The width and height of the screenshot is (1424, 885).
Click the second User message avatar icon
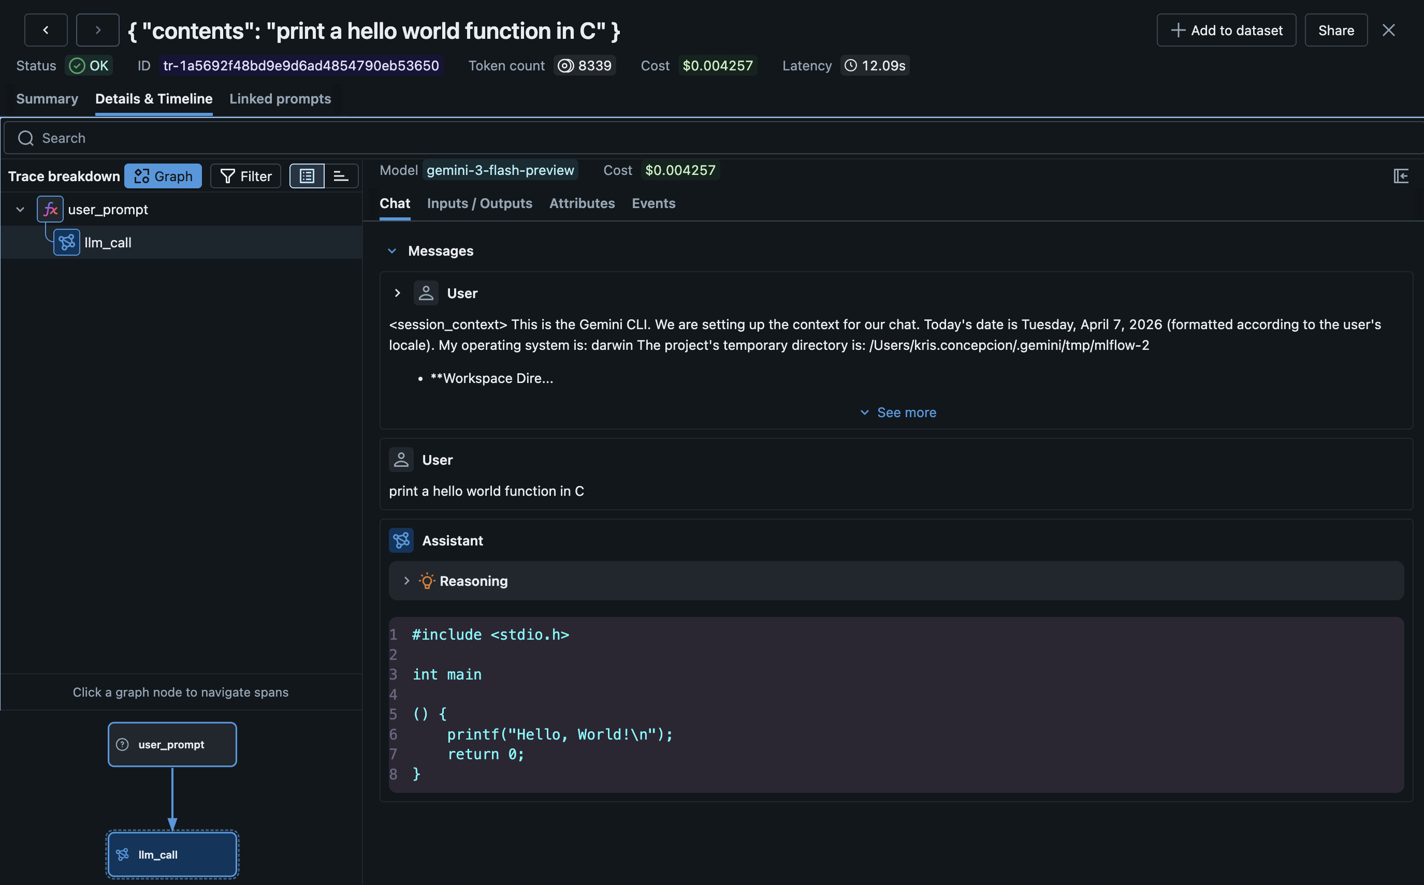(x=401, y=460)
